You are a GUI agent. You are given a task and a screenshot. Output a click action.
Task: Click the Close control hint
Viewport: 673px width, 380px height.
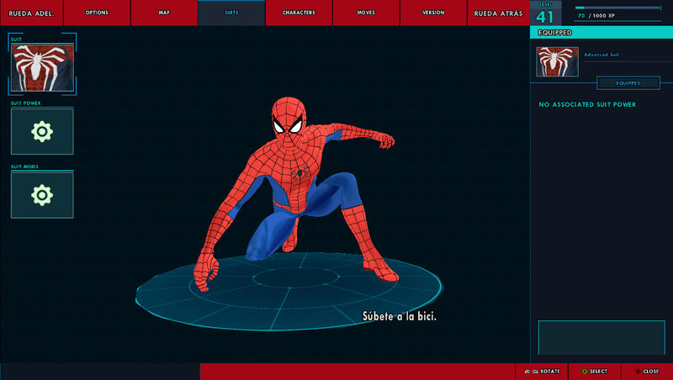point(647,372)
